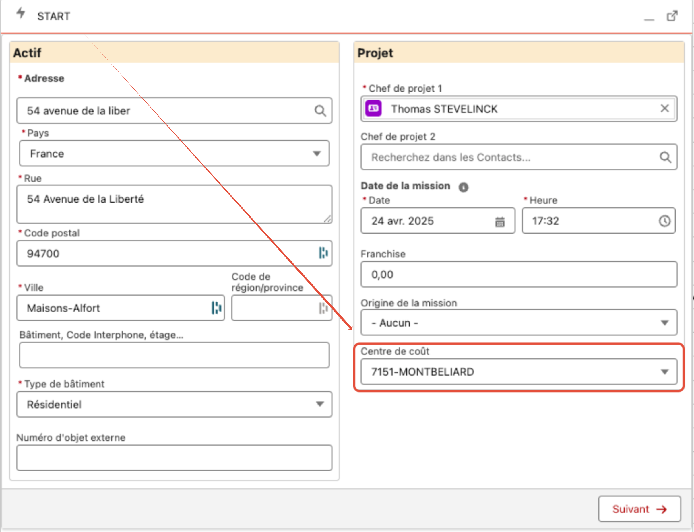
Task: Click the search magnifier in Adresse field
Action: click(x=320, y=111)
